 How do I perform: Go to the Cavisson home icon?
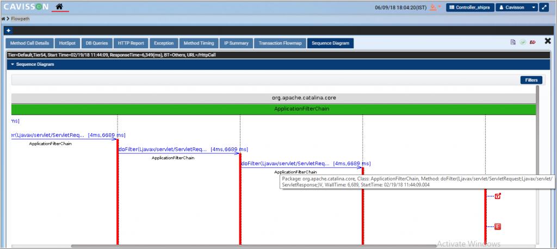[60, 7]
